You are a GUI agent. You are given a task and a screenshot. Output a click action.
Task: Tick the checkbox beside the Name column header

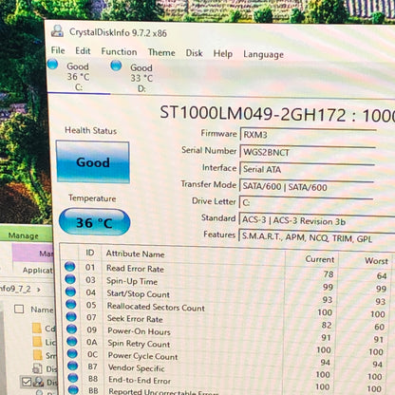coord(19,309)
